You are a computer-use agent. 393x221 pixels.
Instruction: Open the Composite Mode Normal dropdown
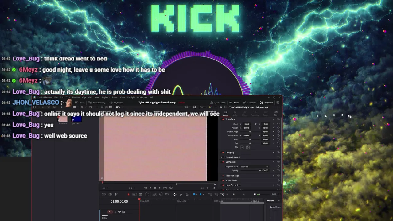pos(254,167)
